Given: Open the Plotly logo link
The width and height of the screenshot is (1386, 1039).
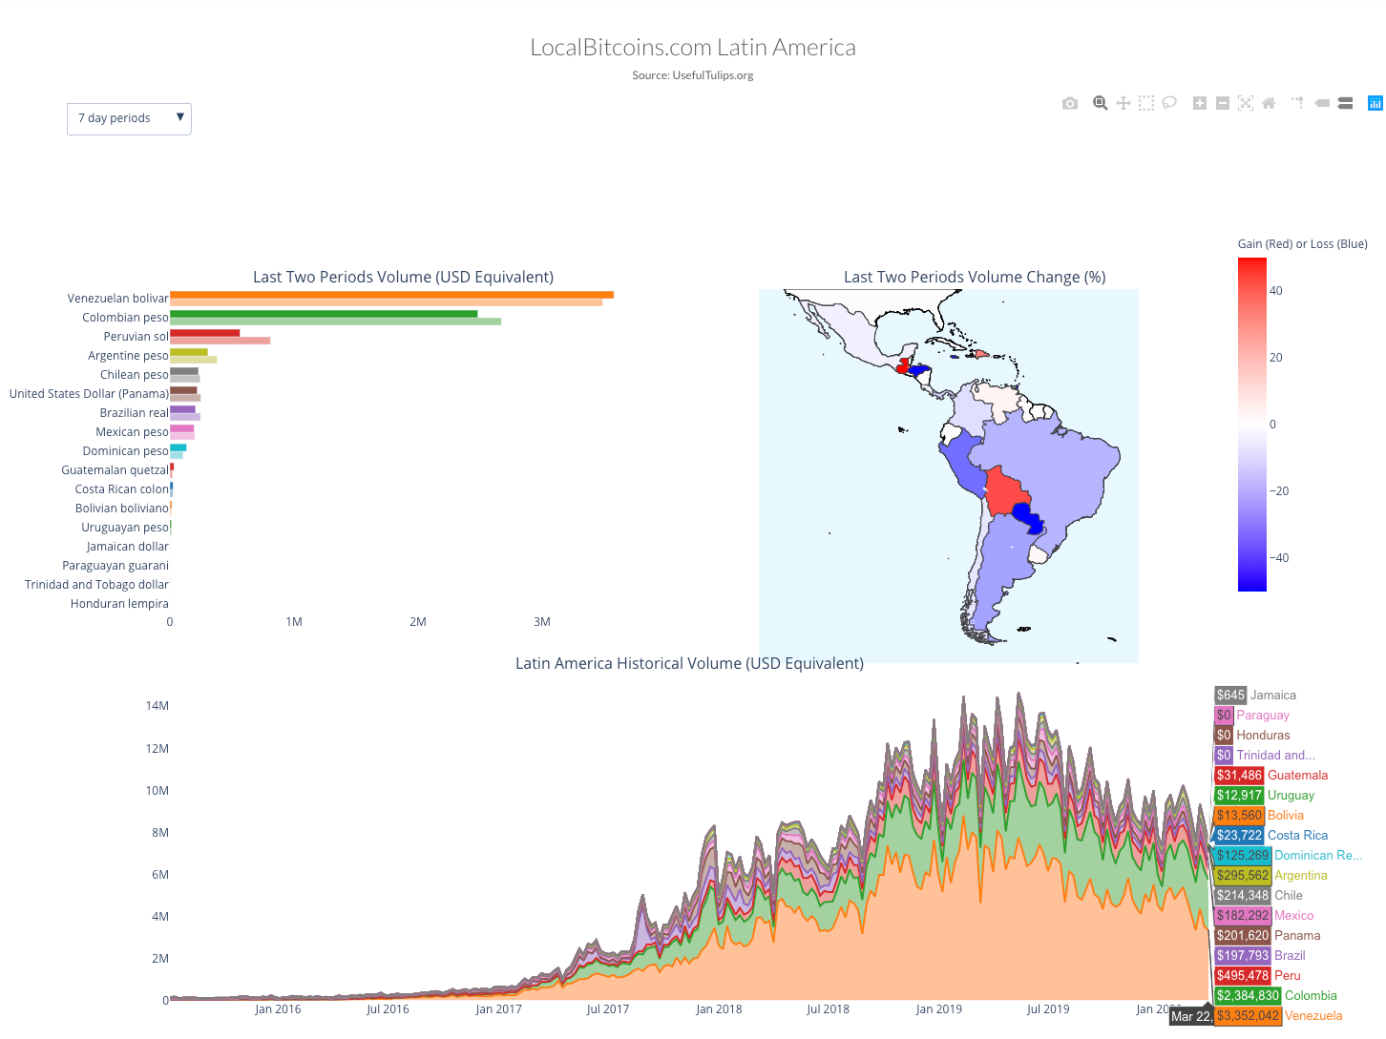Looking at the screenshot, I should pos(1375,103).
